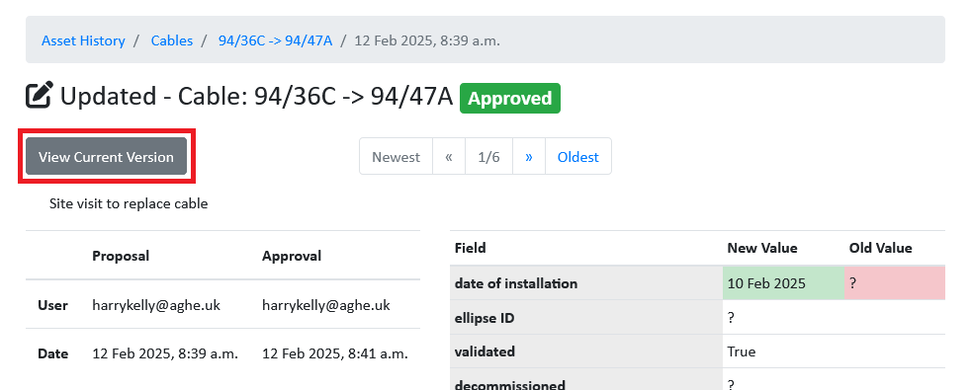Screen dimensions: 971x390
Task: Select the green 10 Feb 2025 new value cell
Action: coord(783,283)
